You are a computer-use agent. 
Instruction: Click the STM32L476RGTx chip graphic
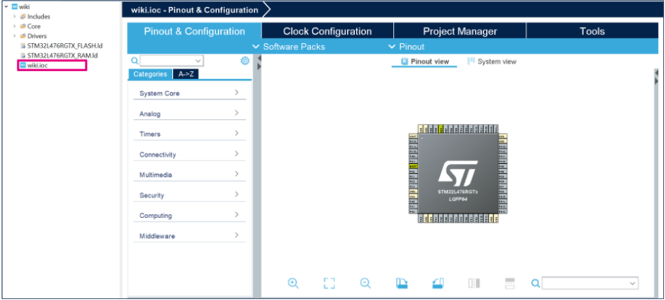[458, 173]
